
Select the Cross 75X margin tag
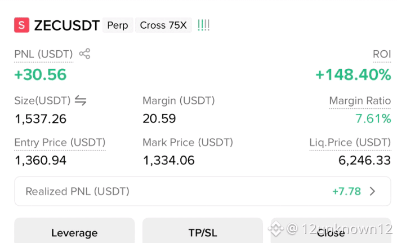[x=163, y=25]
